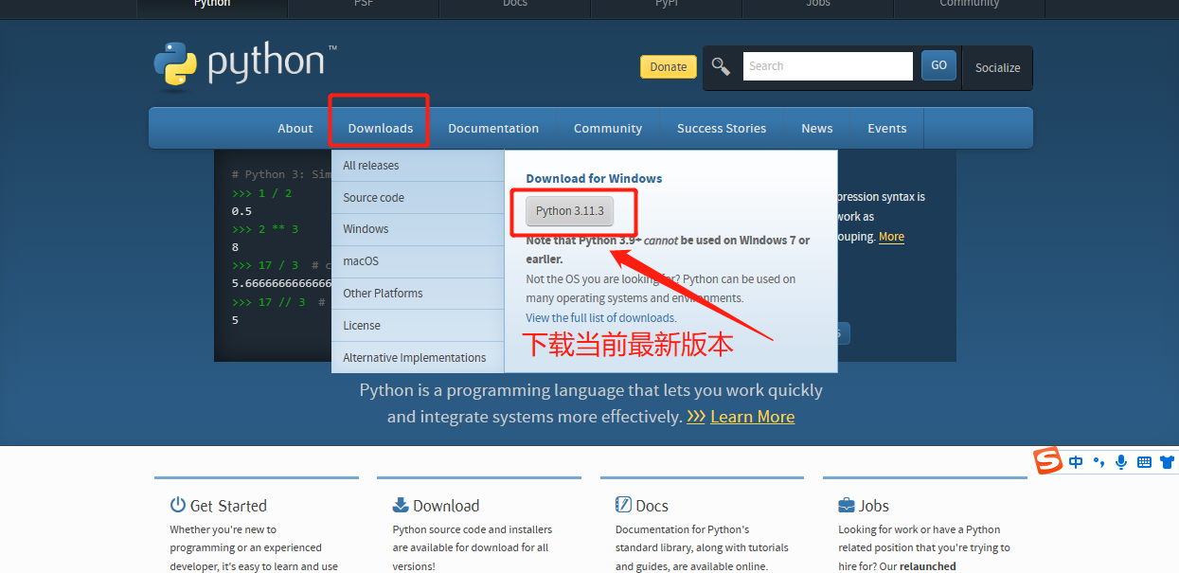Click the shirt skin icon on the IME toolbar
The height and width of the screenshot is (573, 1179).
pos(1167,462)
